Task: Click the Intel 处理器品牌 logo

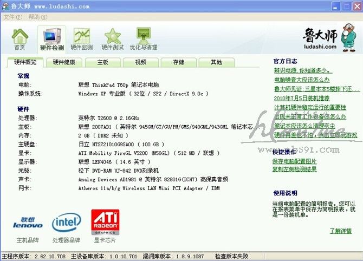Action: (66, 223)
